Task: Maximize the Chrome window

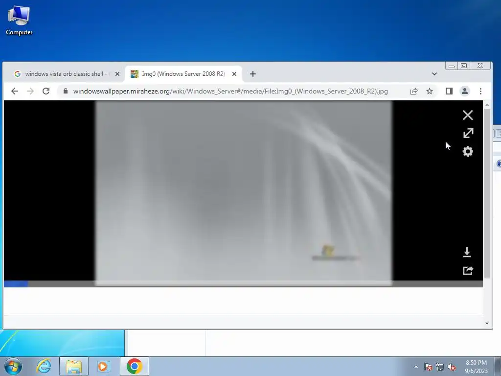Action: click(464, 66)
